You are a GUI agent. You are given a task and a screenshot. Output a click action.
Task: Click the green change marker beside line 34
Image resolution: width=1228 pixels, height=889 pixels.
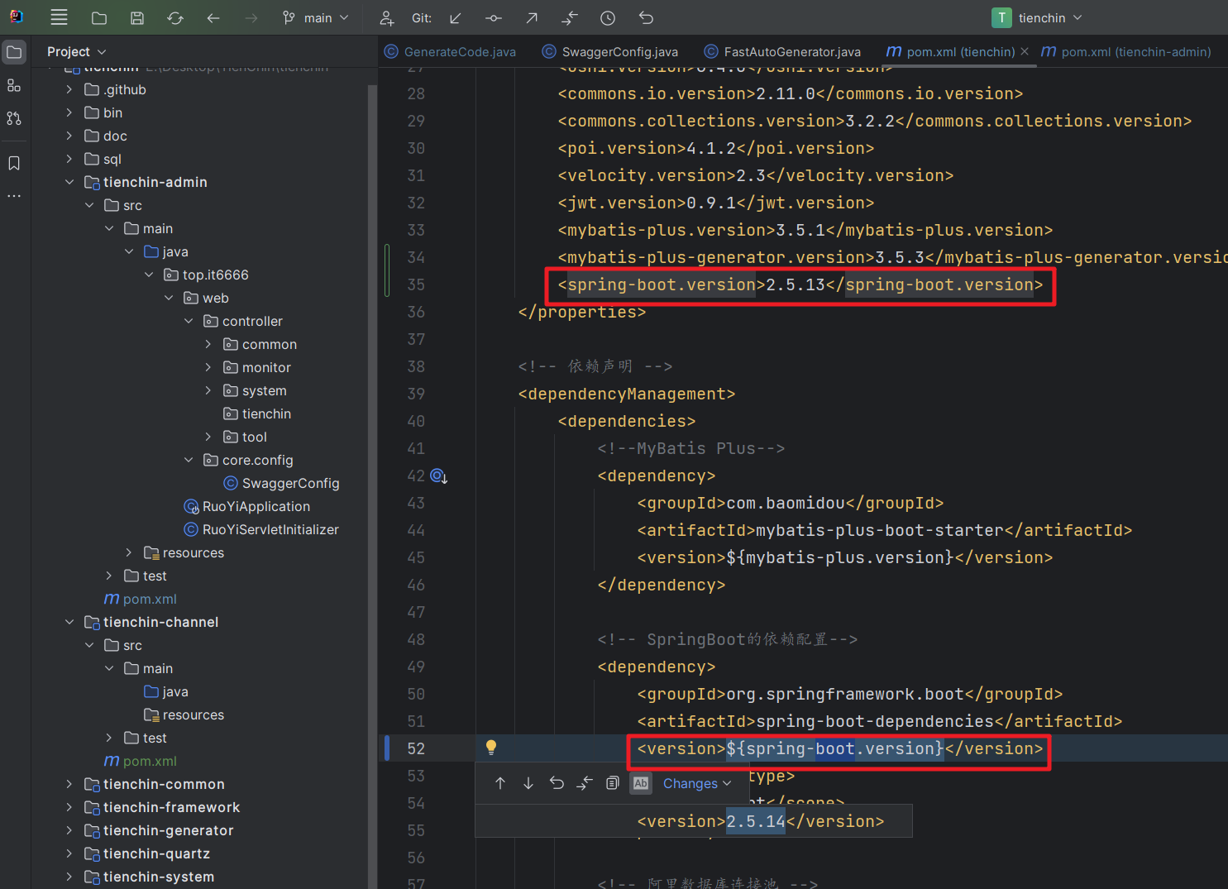(387, 270)
